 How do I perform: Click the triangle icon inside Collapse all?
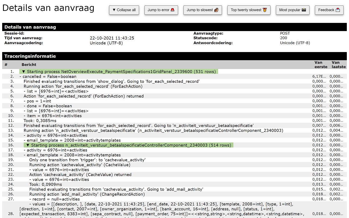tap(114, 10)
